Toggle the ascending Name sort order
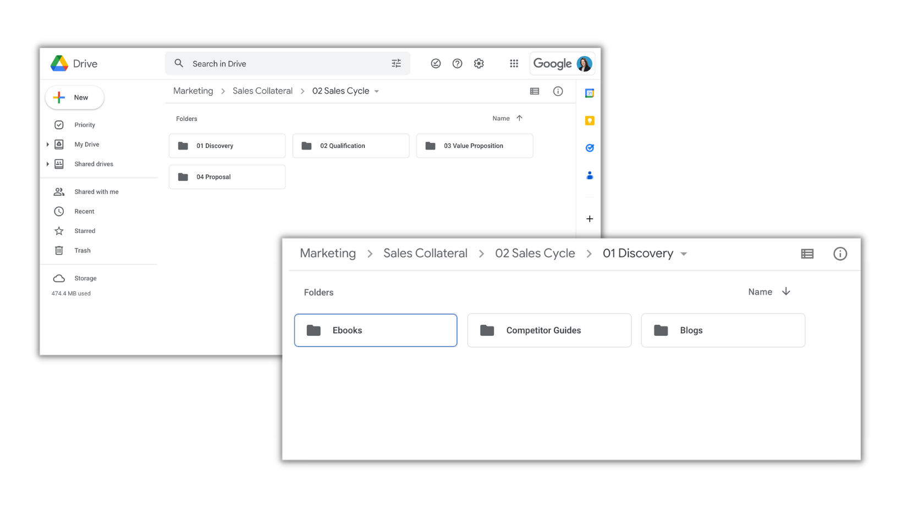 [x=519, y=118]
